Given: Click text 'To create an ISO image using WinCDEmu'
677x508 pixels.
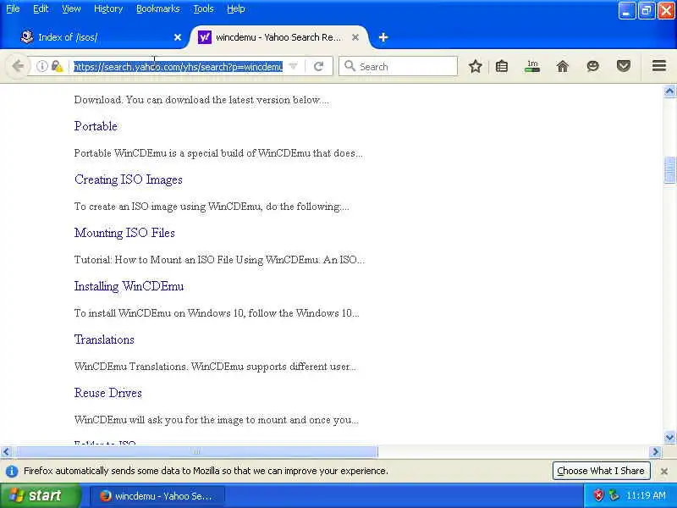Looking at the screenshot, I should point(168,207).
